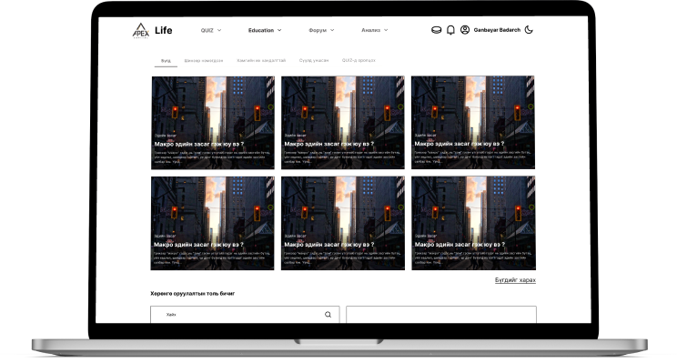Open first-row middle article card

pyautogui.click(x=343, y=123)
